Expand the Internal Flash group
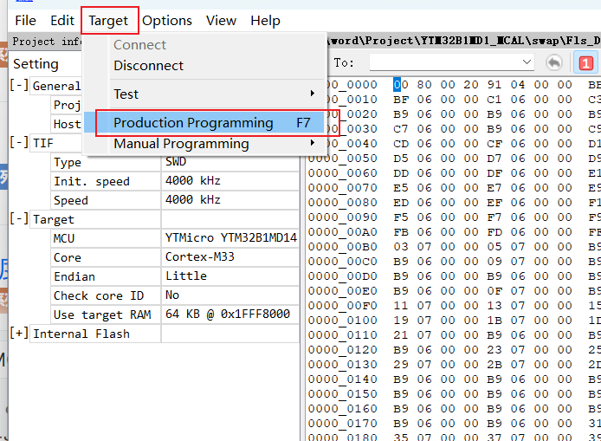The image size is (601, 441). coord(19,333)
